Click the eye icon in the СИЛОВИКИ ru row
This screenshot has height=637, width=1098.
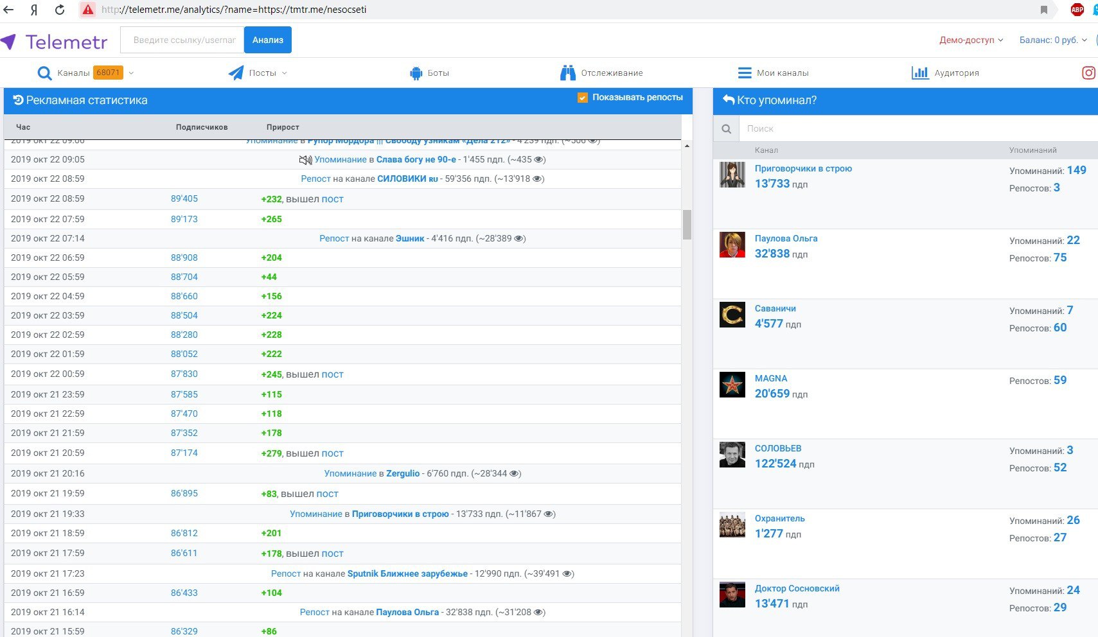(x=538, y=179)
